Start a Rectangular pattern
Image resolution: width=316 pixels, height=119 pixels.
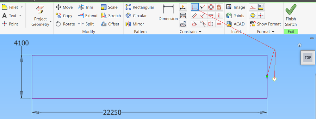pos(140,8)
